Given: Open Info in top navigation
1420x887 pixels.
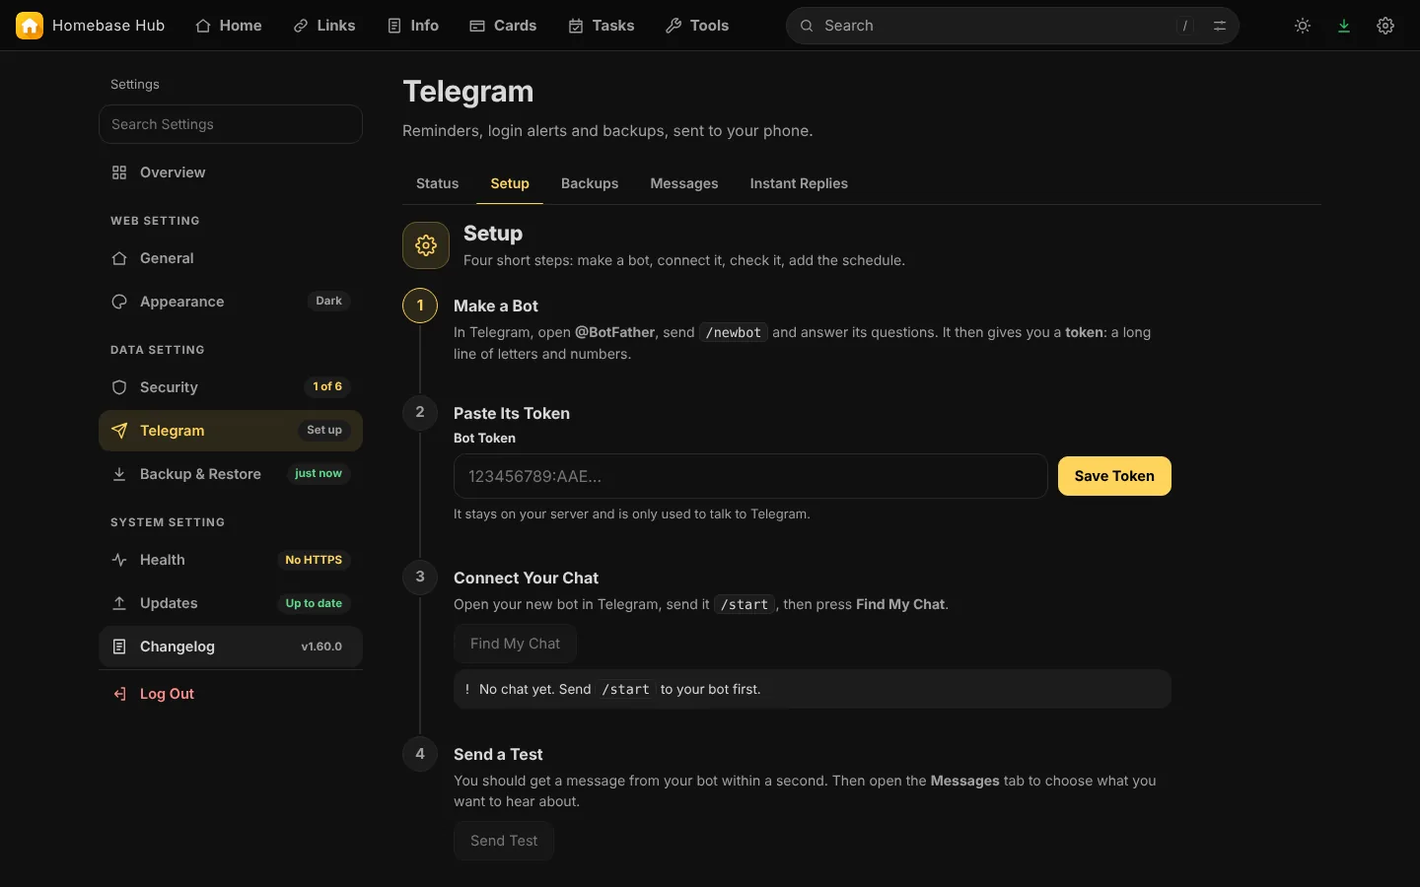Looking at the screenshot, I should coord(413,26).
